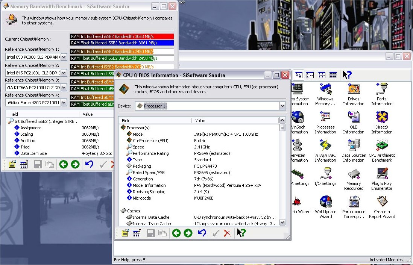Switch main Sandra window to list view
Screen dimensions: 413x265
pos(322,75)
